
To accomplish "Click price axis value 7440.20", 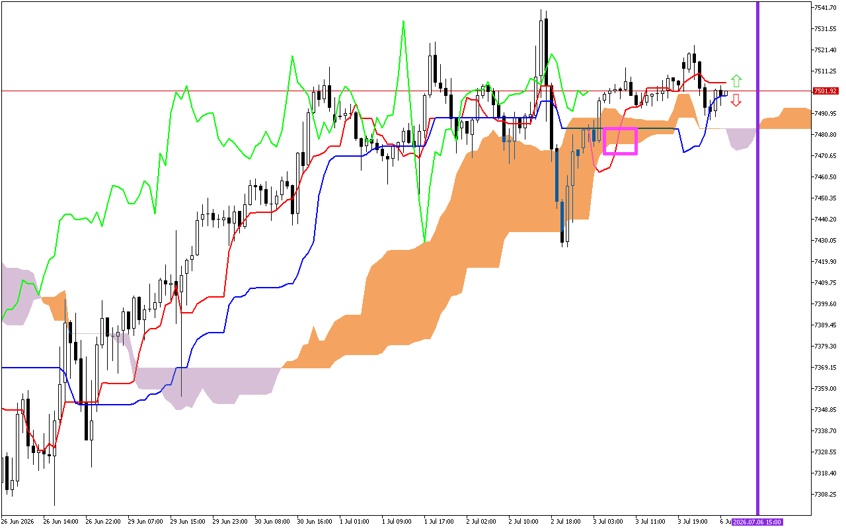I will (826, 220).
